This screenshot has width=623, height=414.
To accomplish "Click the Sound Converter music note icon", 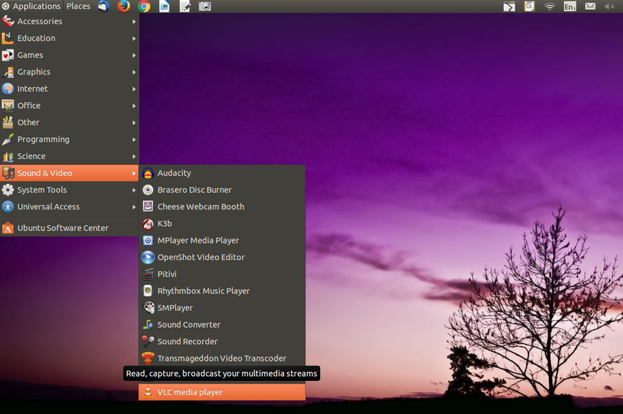I will 148,325.
